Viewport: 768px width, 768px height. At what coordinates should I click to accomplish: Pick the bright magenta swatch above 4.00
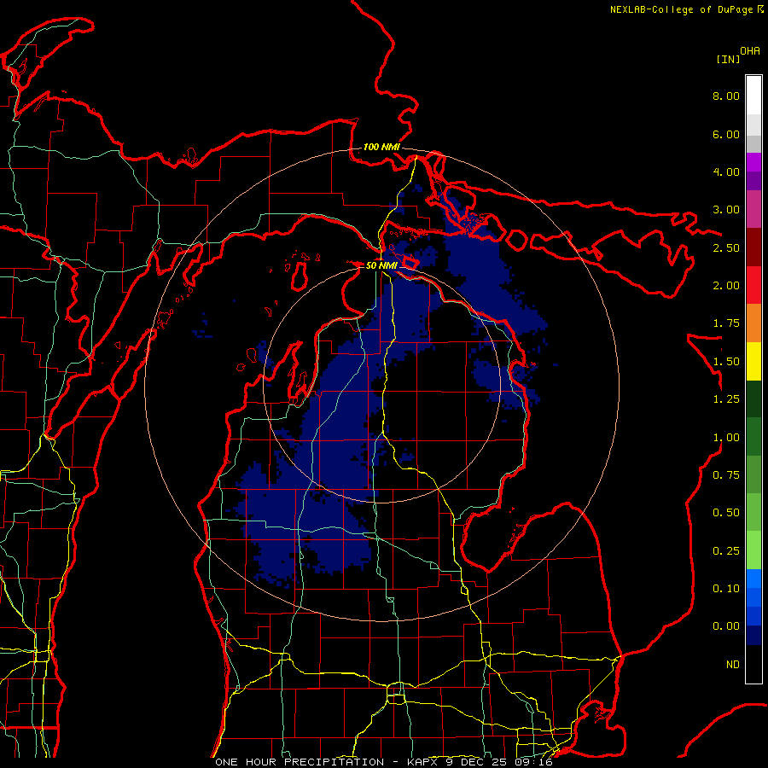coord(753,162)
